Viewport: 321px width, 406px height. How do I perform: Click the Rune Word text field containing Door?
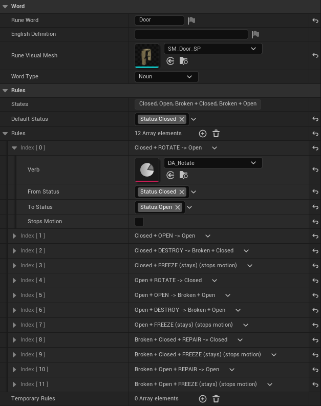(x=159, y=20)
